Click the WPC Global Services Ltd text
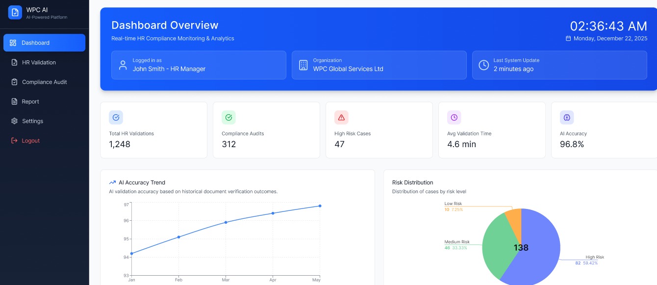This screenshot has width=657, height=285. (348, 69)
